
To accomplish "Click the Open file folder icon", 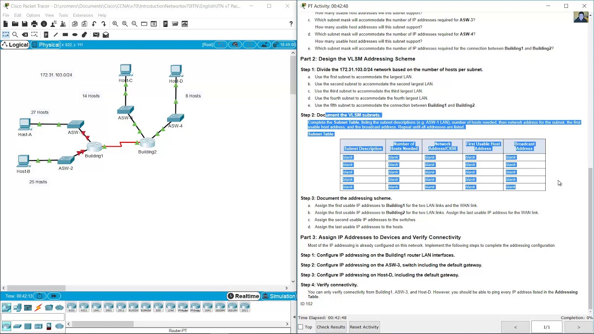I will (x=15, y=24).
